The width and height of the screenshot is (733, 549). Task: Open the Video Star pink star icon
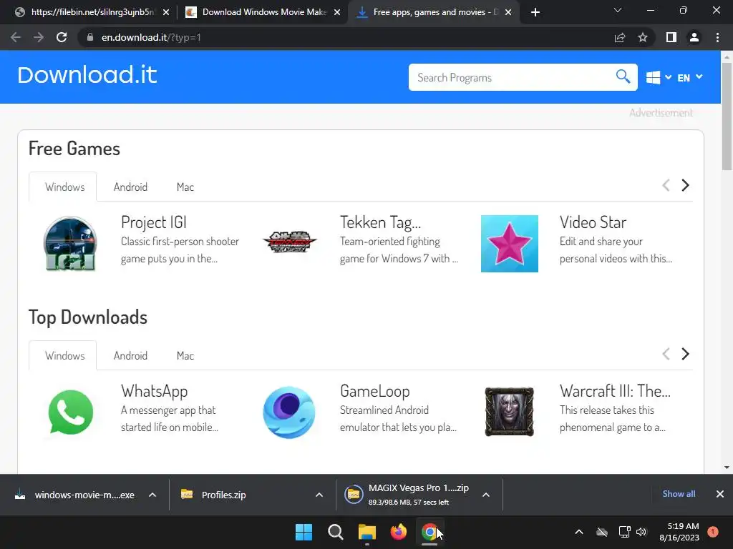[x=510, y=244]
